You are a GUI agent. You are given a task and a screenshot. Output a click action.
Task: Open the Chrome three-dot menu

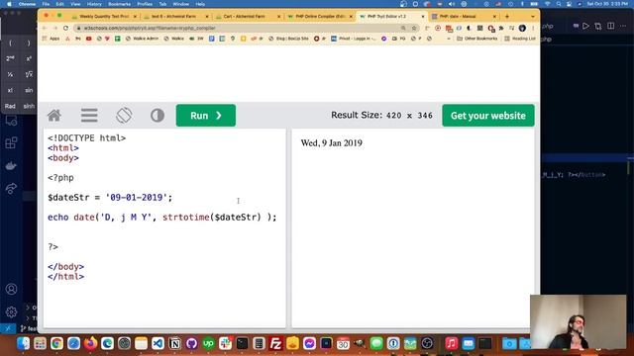pyautogui.click(x=533, y=28)
